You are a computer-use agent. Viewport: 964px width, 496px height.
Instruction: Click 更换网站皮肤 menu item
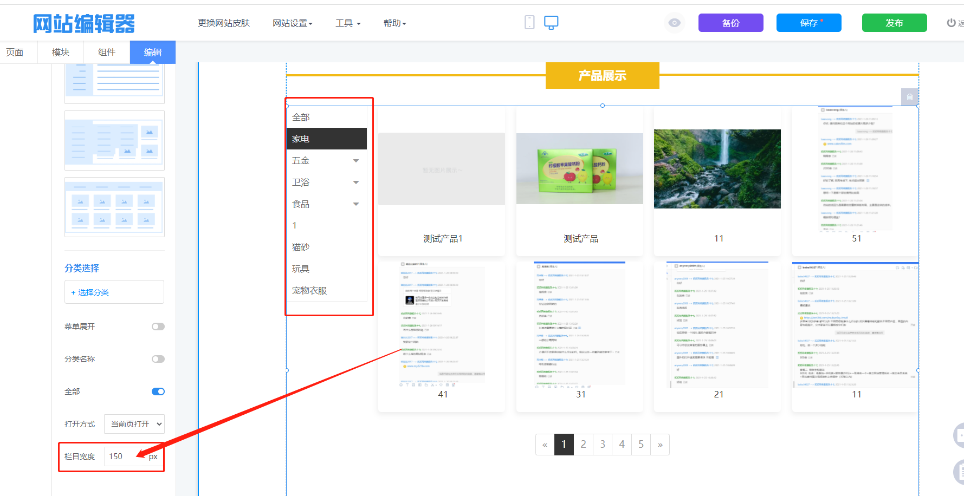[224, 23]
